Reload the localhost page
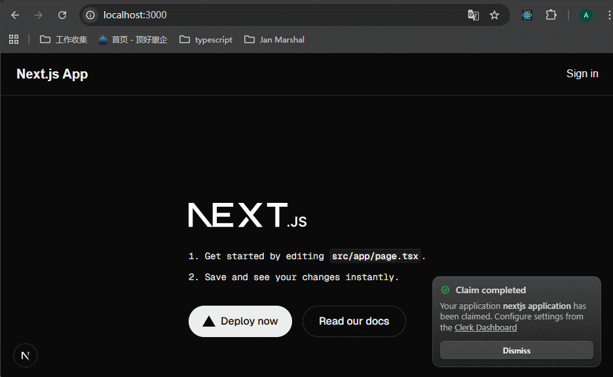The image size is (613, 377). [x=62, y=15]
